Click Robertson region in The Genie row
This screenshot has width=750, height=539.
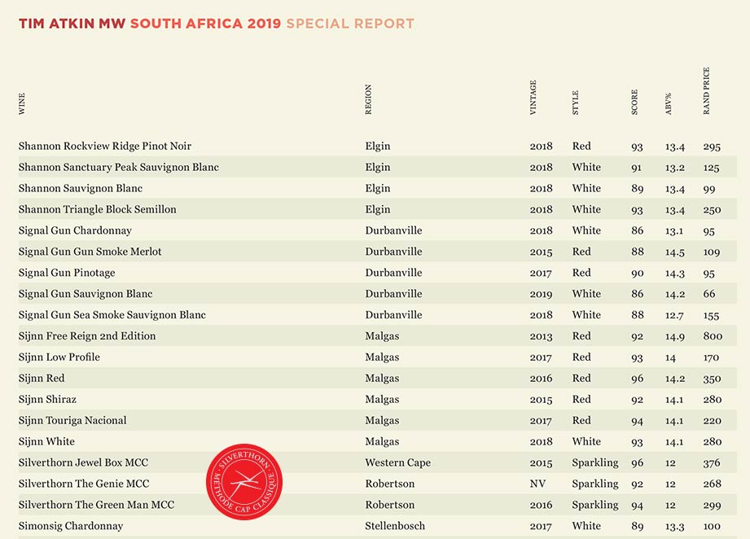click(390, 484)
